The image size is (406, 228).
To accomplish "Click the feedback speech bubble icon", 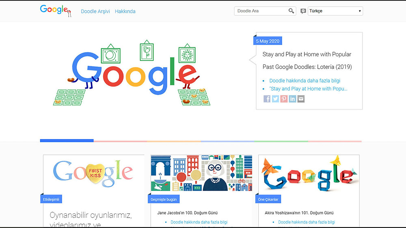I will coord(303,11).
